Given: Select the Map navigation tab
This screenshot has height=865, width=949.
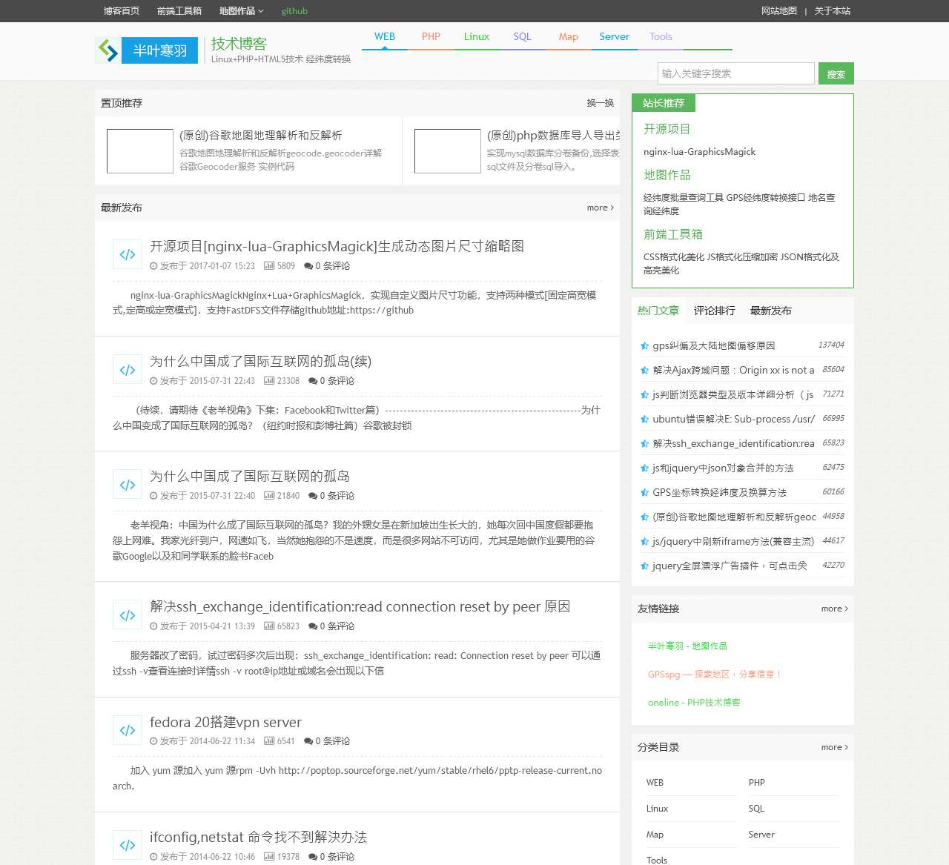Looking at the screenshot, I should click(569, 36).
